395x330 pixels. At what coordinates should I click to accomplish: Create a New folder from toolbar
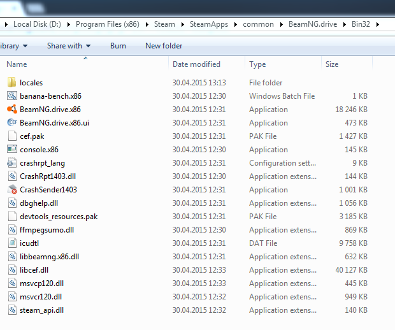coord(164,46)
